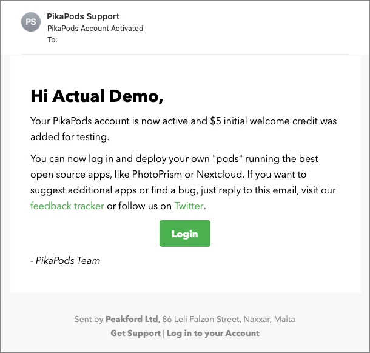Open the feedback tracker link

[x=67, y=206]
